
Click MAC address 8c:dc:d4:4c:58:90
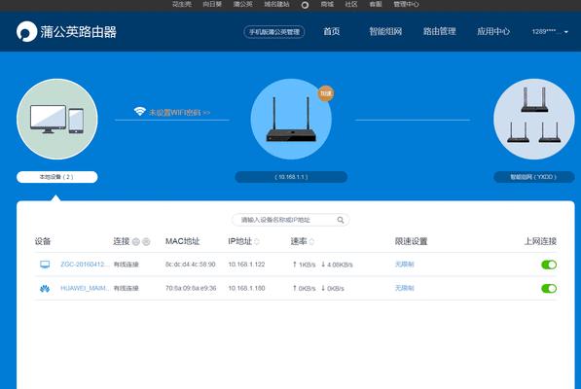click(x=191, y=265)
